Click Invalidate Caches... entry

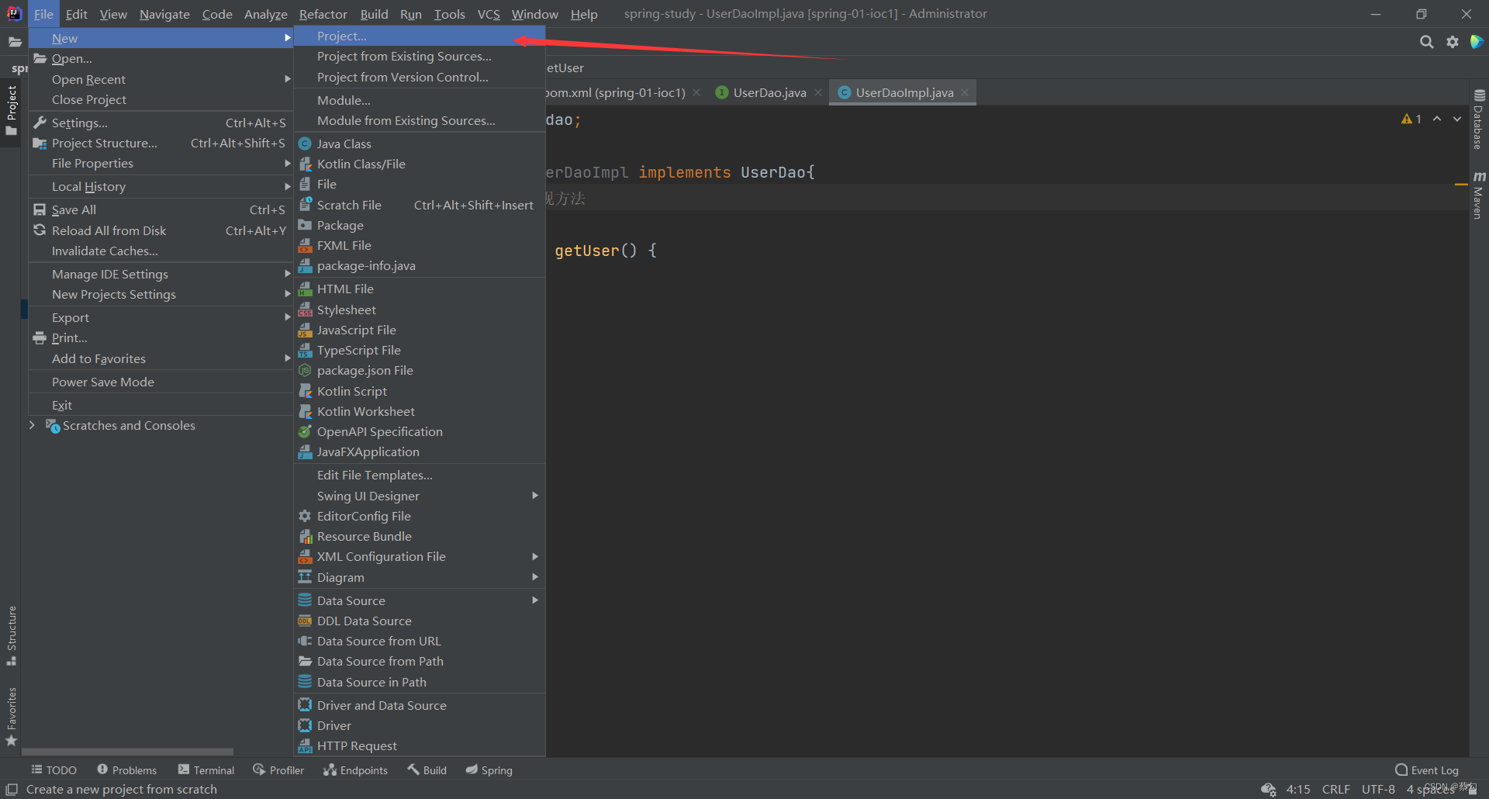point(161,251)
